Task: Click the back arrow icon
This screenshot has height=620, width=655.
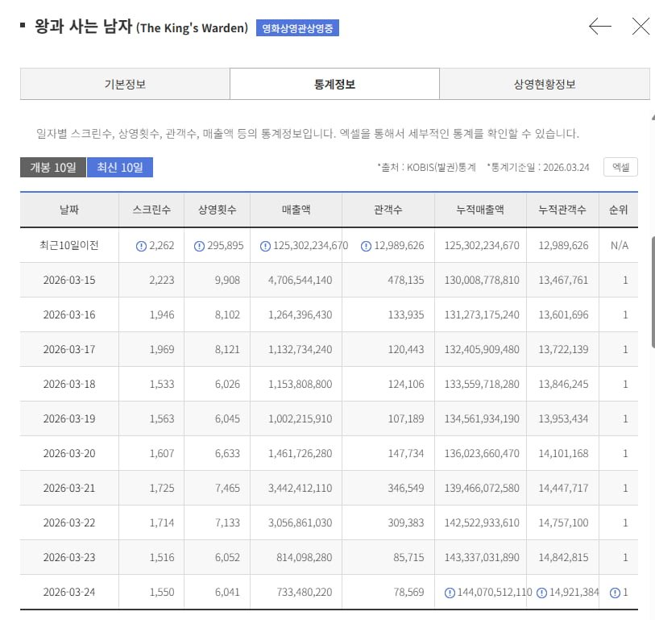Action: [599, 27]
